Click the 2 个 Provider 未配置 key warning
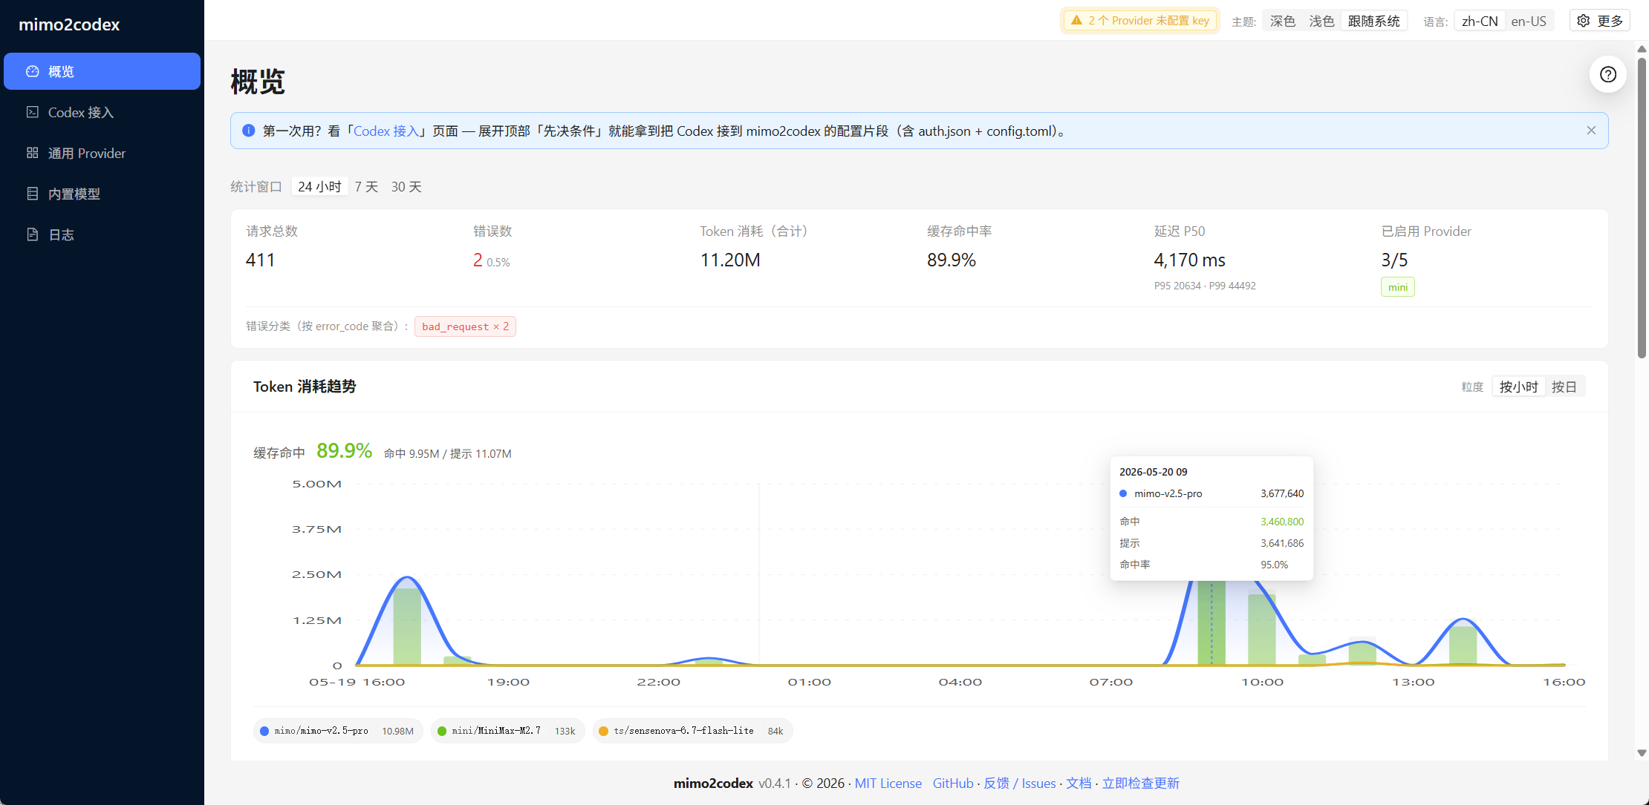The image size is (1649, 805). [x=1140, y=20]
